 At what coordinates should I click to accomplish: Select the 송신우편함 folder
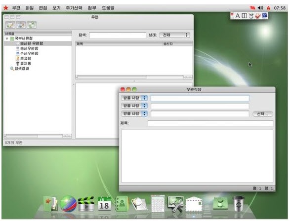point(29,48)
